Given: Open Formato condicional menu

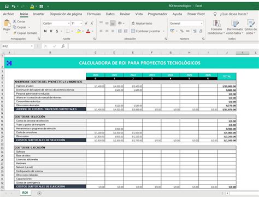Looking at the screenshot, I should pos(216,27).
